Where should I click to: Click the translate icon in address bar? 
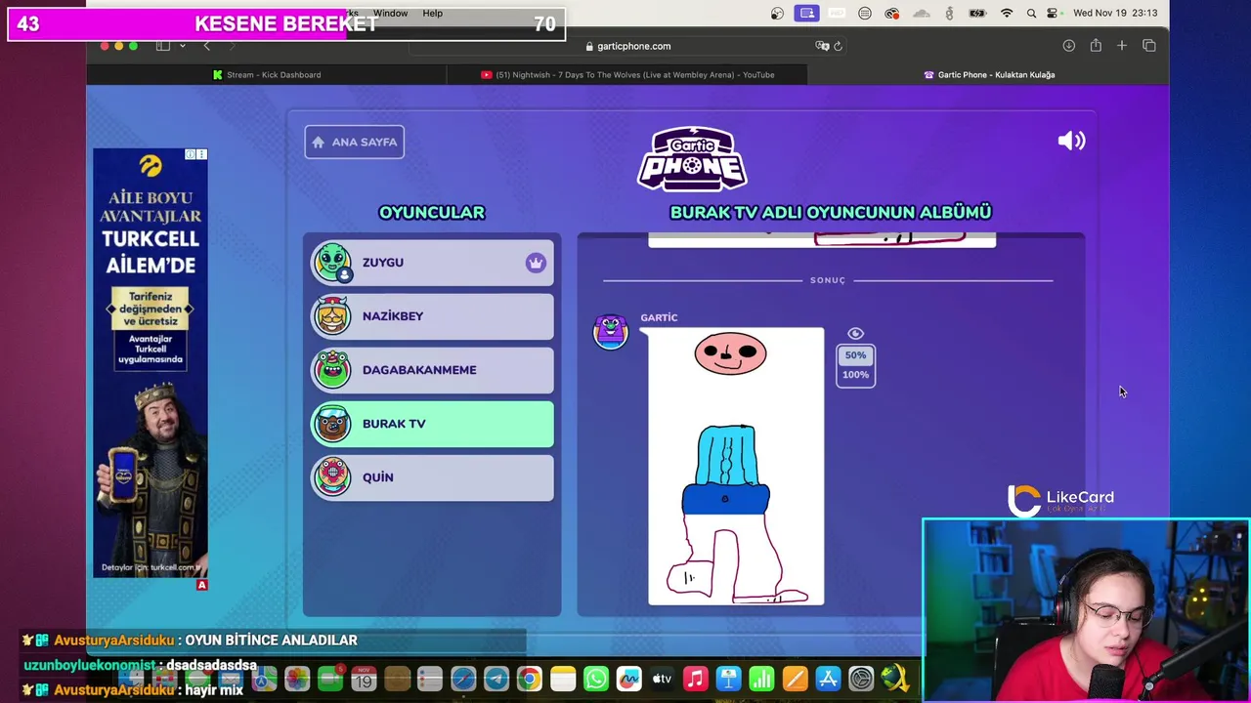coord(822,46)
